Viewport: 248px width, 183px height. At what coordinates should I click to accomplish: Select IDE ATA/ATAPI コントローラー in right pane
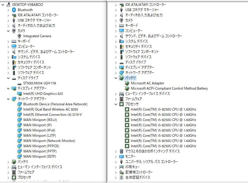146,5
